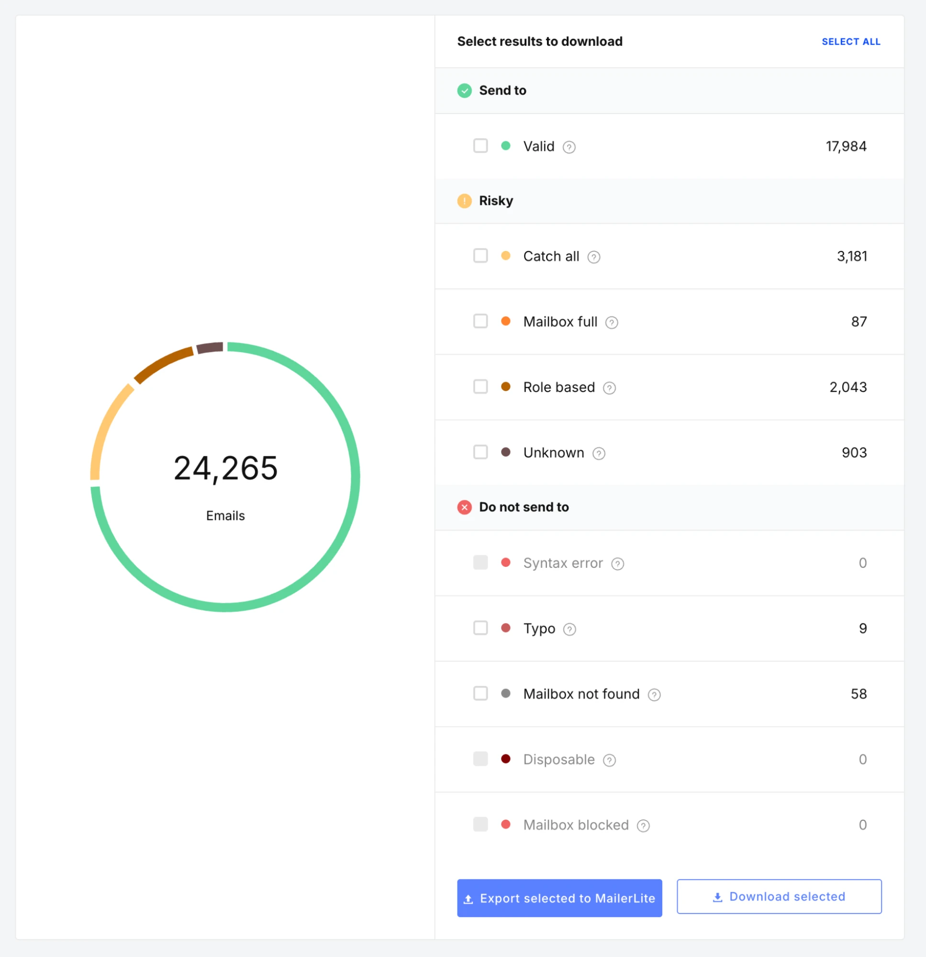Click Export selected to MailerLite button
This screenshot has height=957, width=926.
559,898
